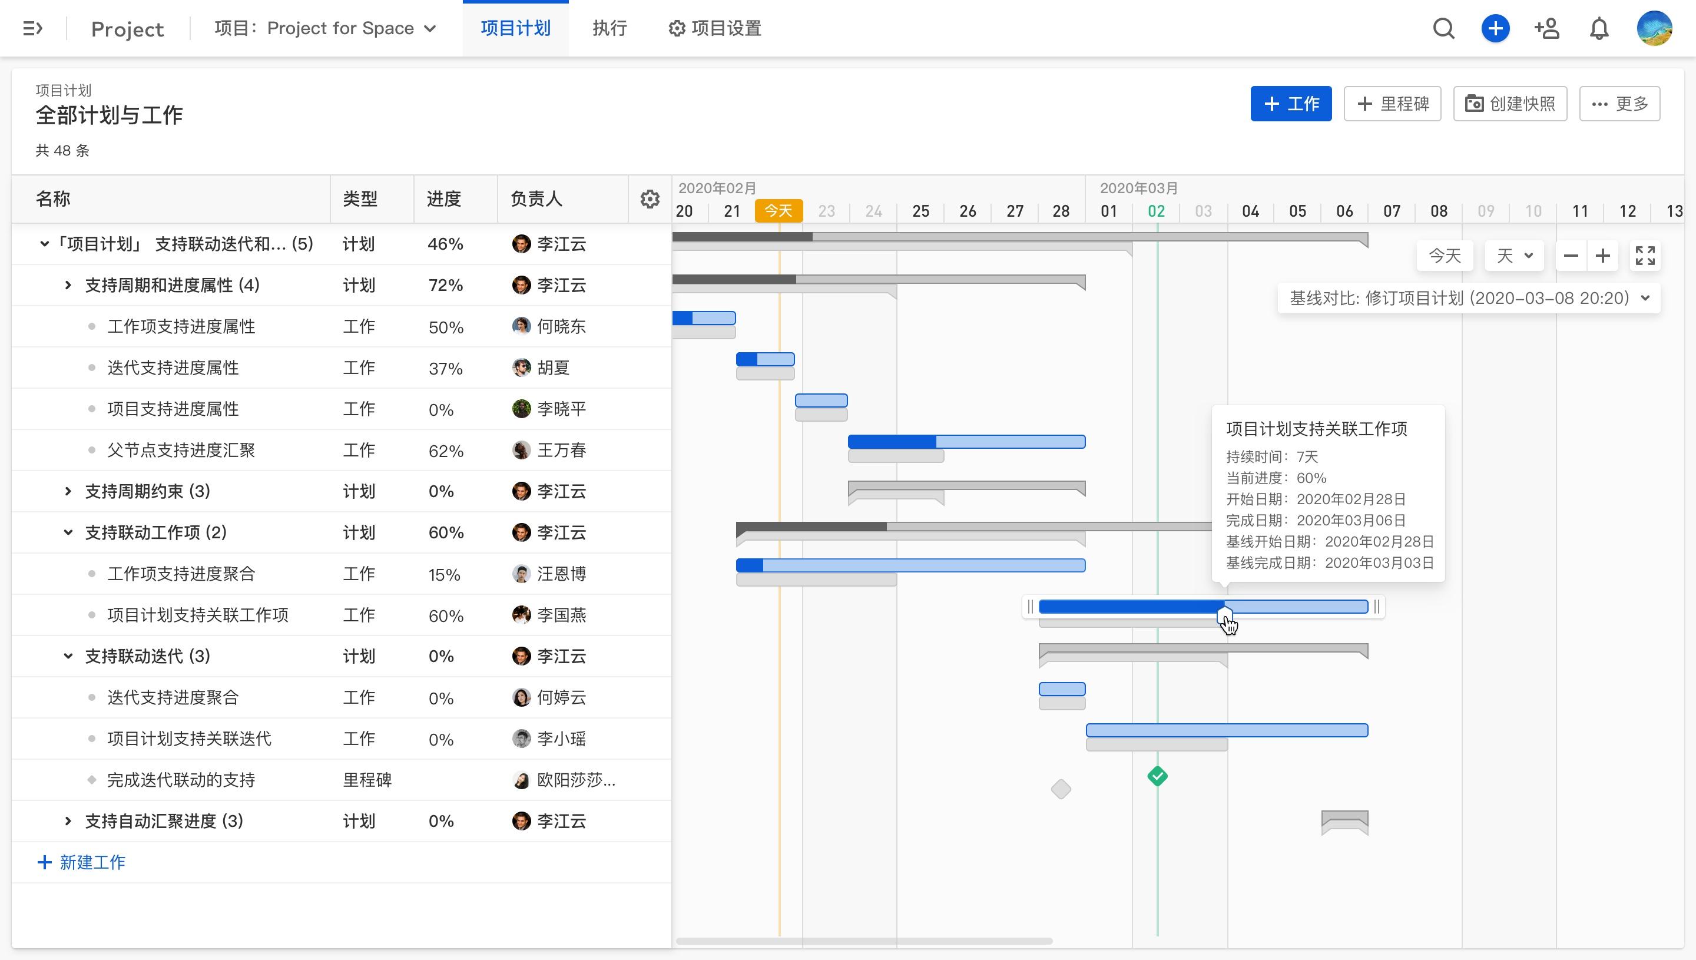Select the 工作项支持进度属性 row name
Viewport: 1696px width, 960px height.
pos(181,326)
